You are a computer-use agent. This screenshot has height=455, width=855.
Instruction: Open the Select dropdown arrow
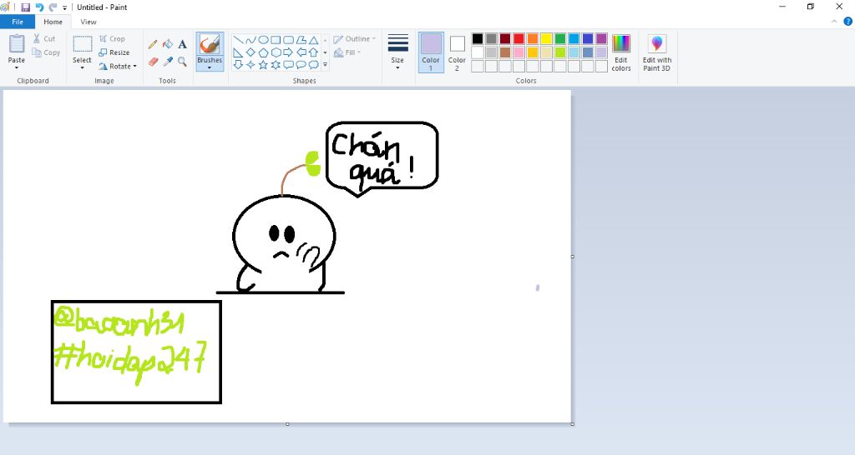coord(82,67)
